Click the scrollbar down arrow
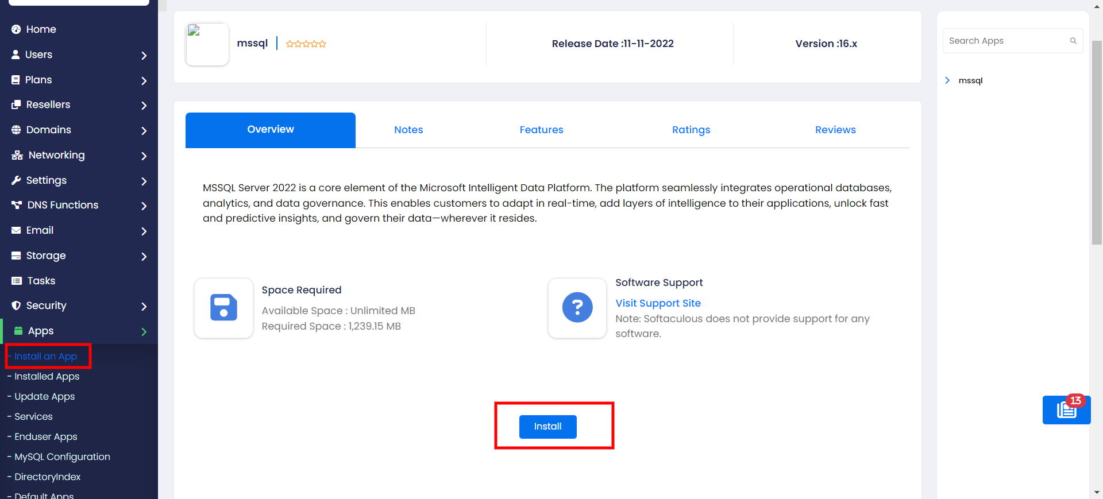The height and width of the screenshot is (499, 1103). [1097, 493]
